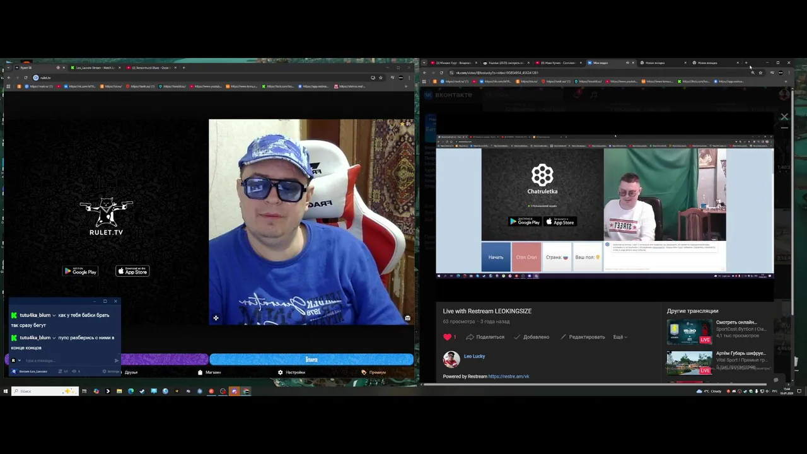
Task: Click Редактировать edit button
Action: coord(582,337)
